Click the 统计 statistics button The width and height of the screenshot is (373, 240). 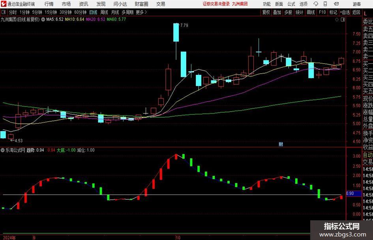(299, 12)
